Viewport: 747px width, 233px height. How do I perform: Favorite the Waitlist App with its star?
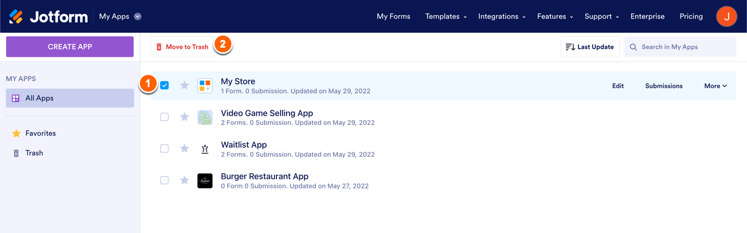pyautogui.click(x=184, y=149)
